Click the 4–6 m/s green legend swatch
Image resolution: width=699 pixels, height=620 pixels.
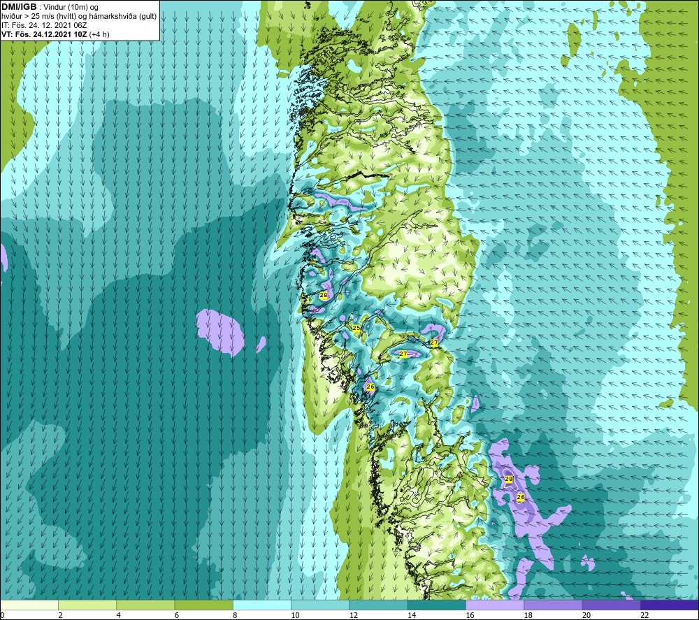pyautogui.click(x=145, y=605)
